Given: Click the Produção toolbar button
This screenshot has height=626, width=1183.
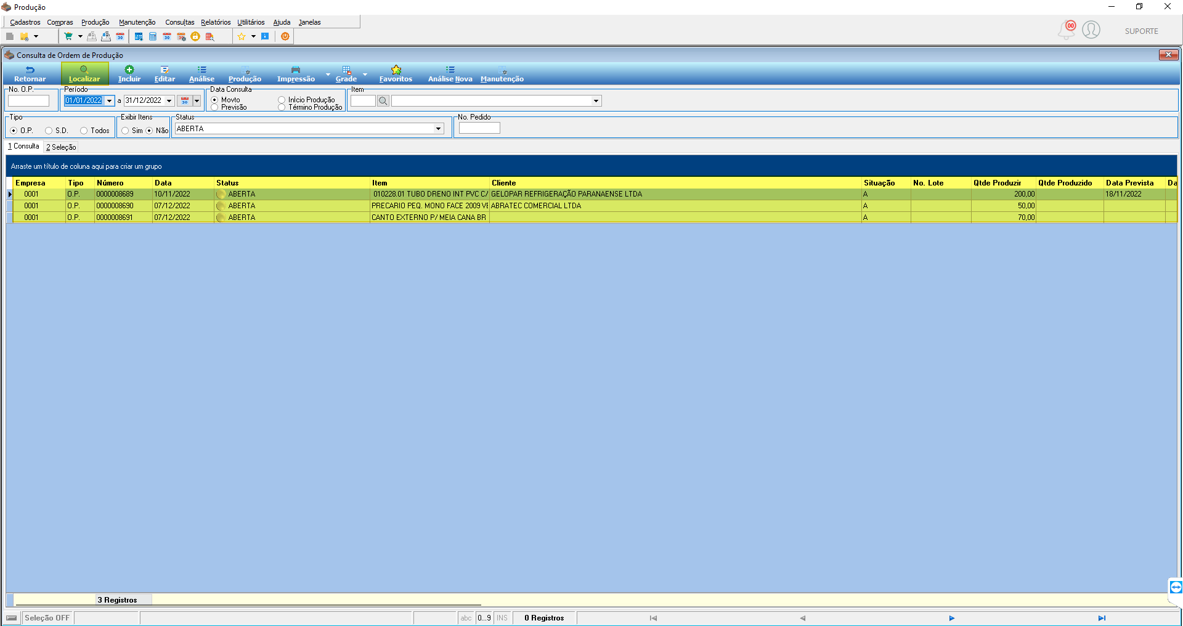Looking at the screenshot, I should point(245,74).
